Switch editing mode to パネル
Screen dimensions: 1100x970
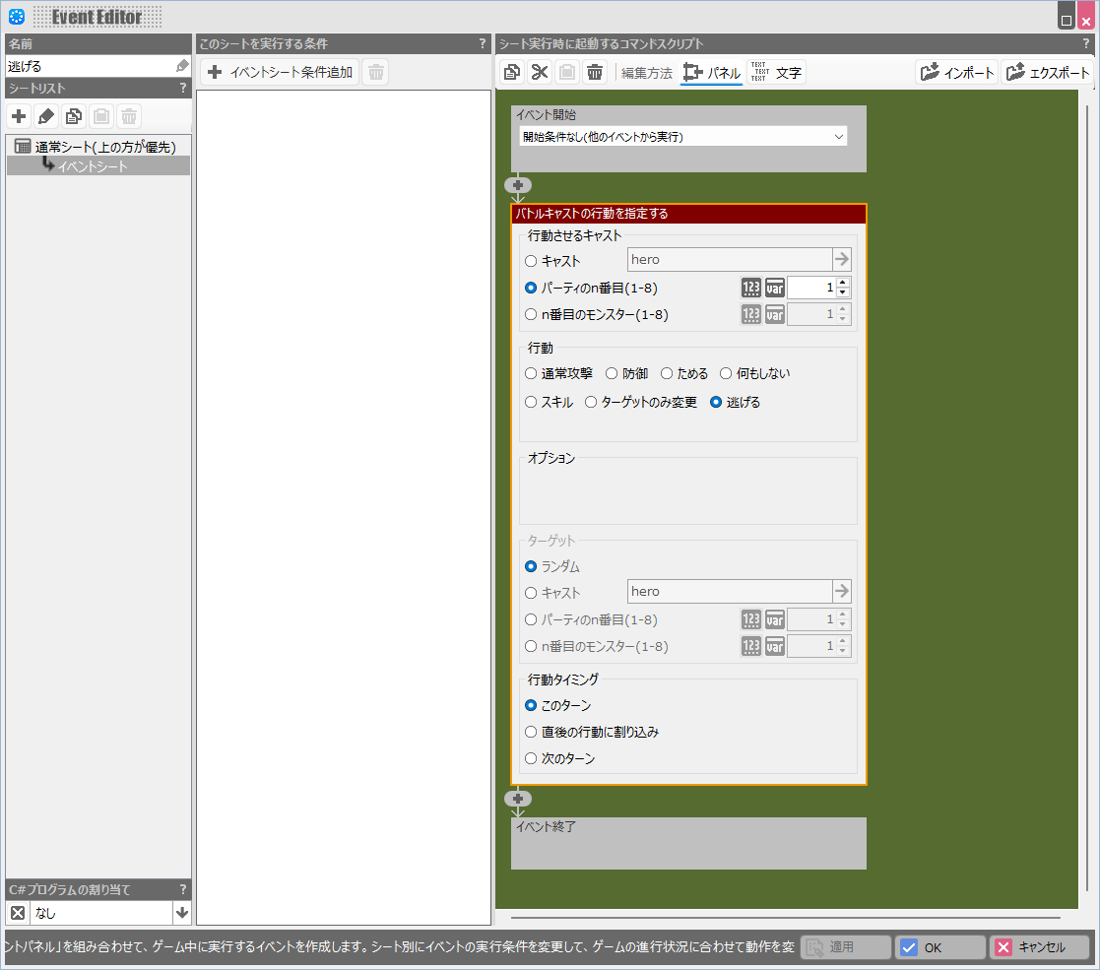(x=711, y=72)
